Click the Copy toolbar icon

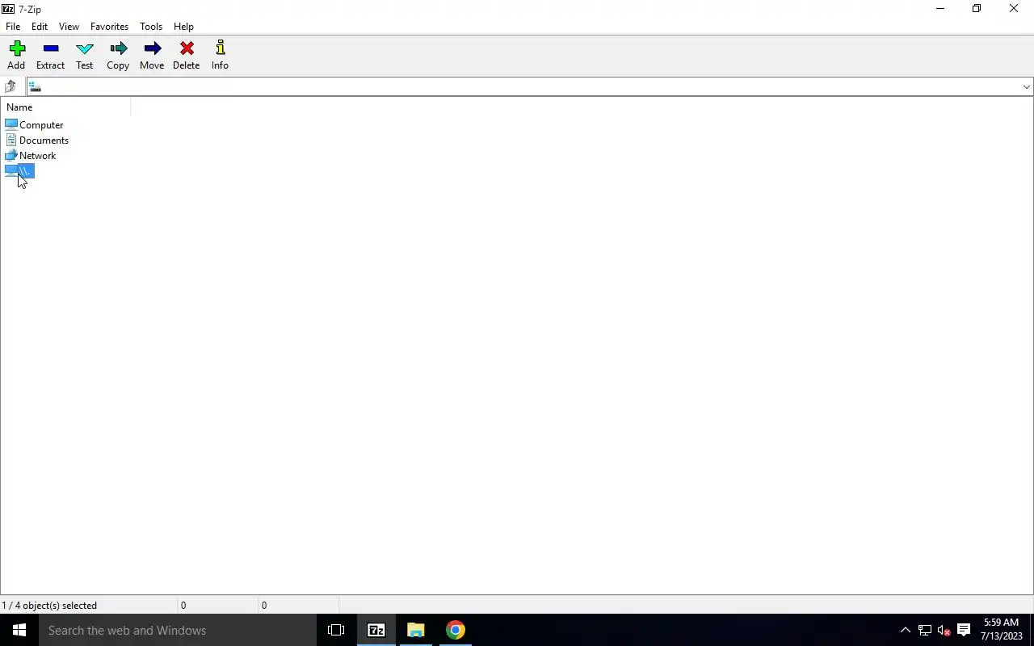tap(118, 49)
